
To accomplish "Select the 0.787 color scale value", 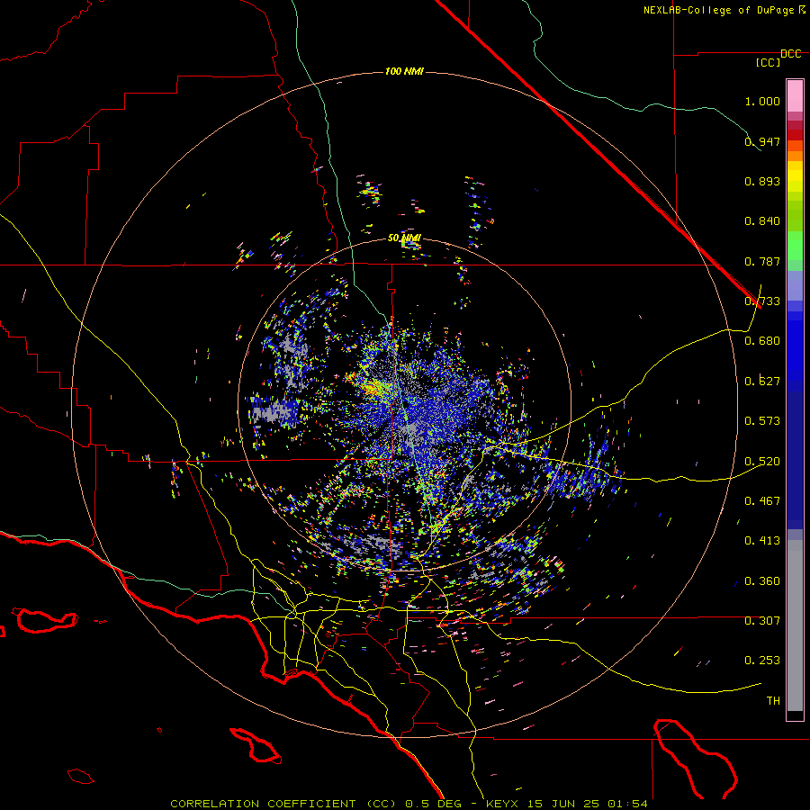I will tap(762, 261).
